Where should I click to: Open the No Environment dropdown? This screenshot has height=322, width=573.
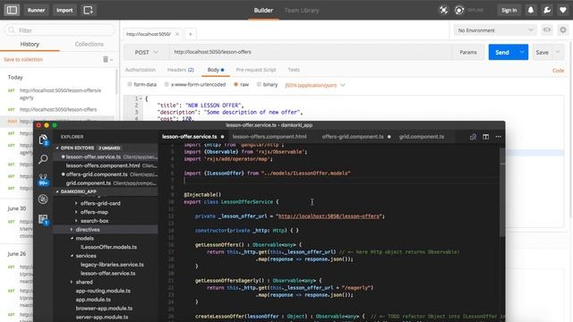tap(495, 30)
